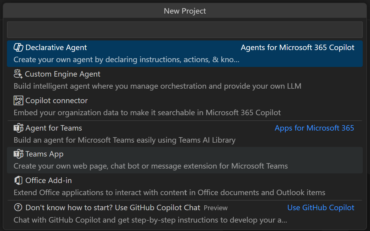
Task: Select the Declarative Agent option
Action: 56,48
